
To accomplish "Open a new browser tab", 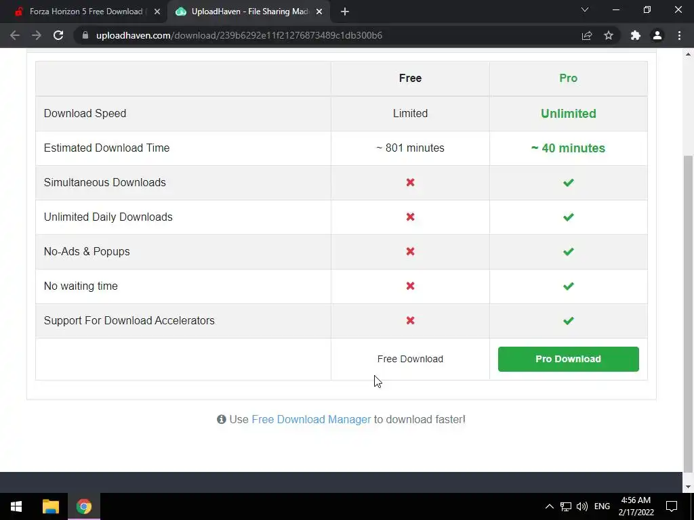I will click(345, 12).
